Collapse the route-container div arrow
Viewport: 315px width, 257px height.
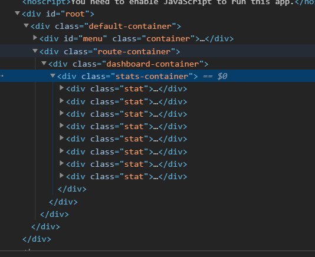(x=35, y=51)
